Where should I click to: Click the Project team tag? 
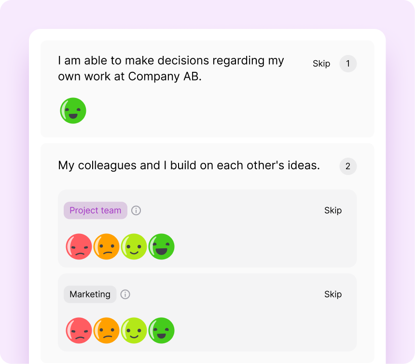point(96,211)
